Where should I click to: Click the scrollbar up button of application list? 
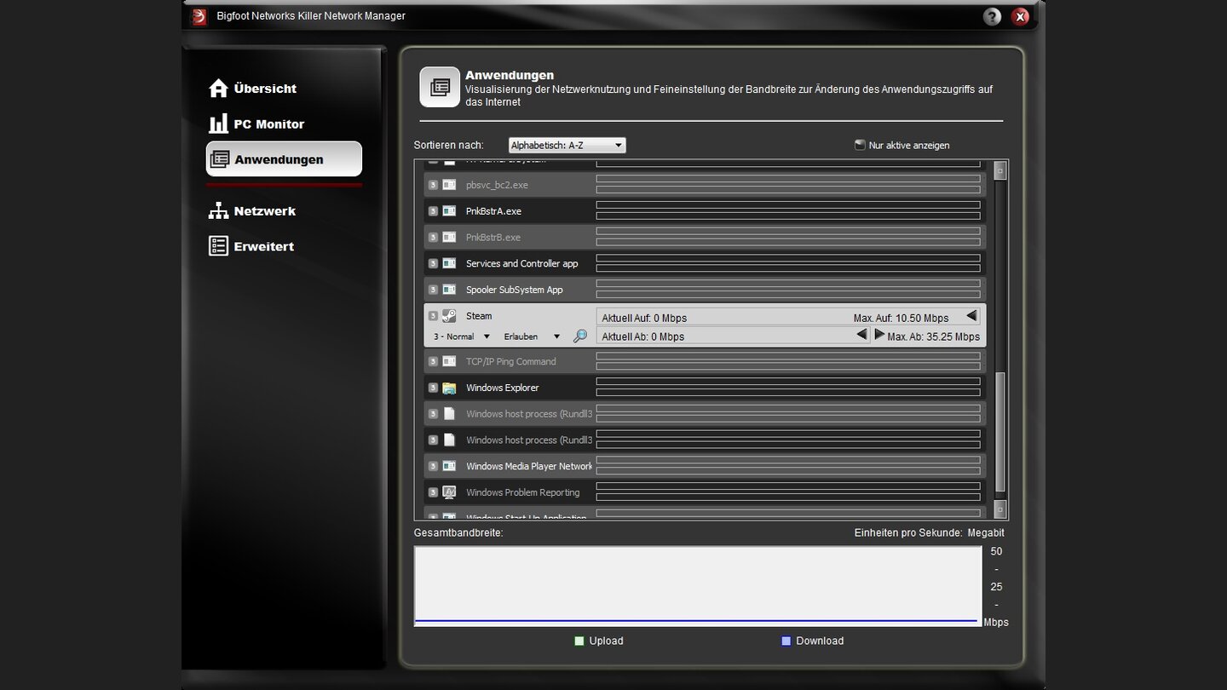[1000, 170]
